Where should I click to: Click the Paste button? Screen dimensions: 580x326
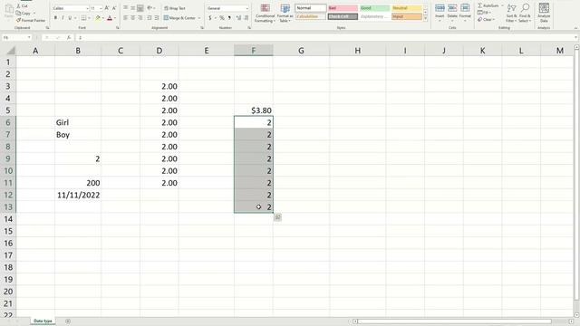coord(9,12)
